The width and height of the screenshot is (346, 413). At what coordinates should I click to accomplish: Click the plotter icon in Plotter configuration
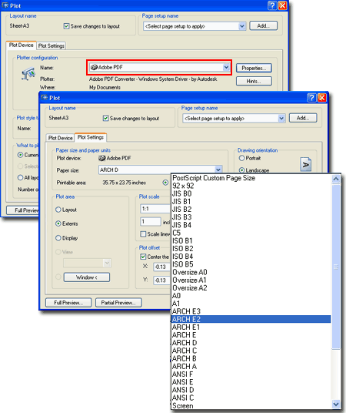(x=28, y=74)
